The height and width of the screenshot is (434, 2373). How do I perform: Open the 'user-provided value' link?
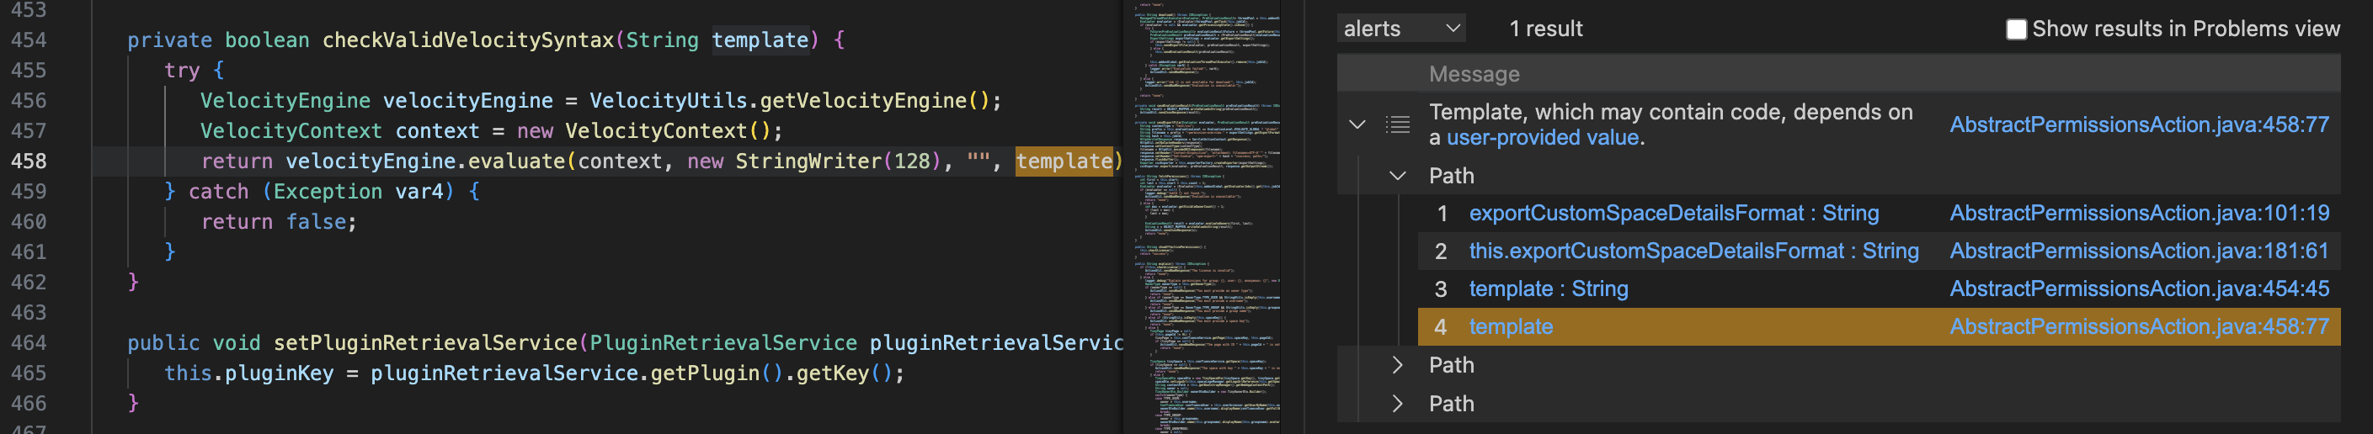(x=1542, y=138)
